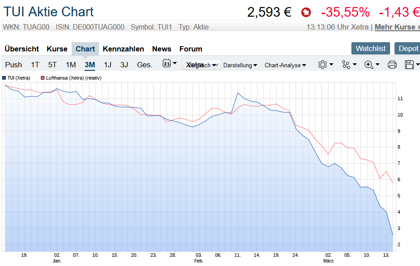Select the 1M time range
The image size is (420, 266).
(x=71, y=65)
